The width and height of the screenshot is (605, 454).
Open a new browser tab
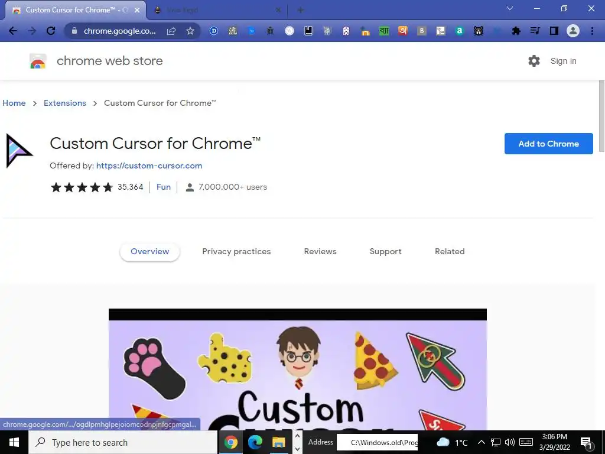tap(301, 10)
